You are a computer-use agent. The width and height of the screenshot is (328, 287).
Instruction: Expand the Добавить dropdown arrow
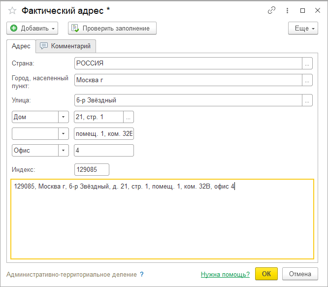pyautogui.click(x=53, y=29)
